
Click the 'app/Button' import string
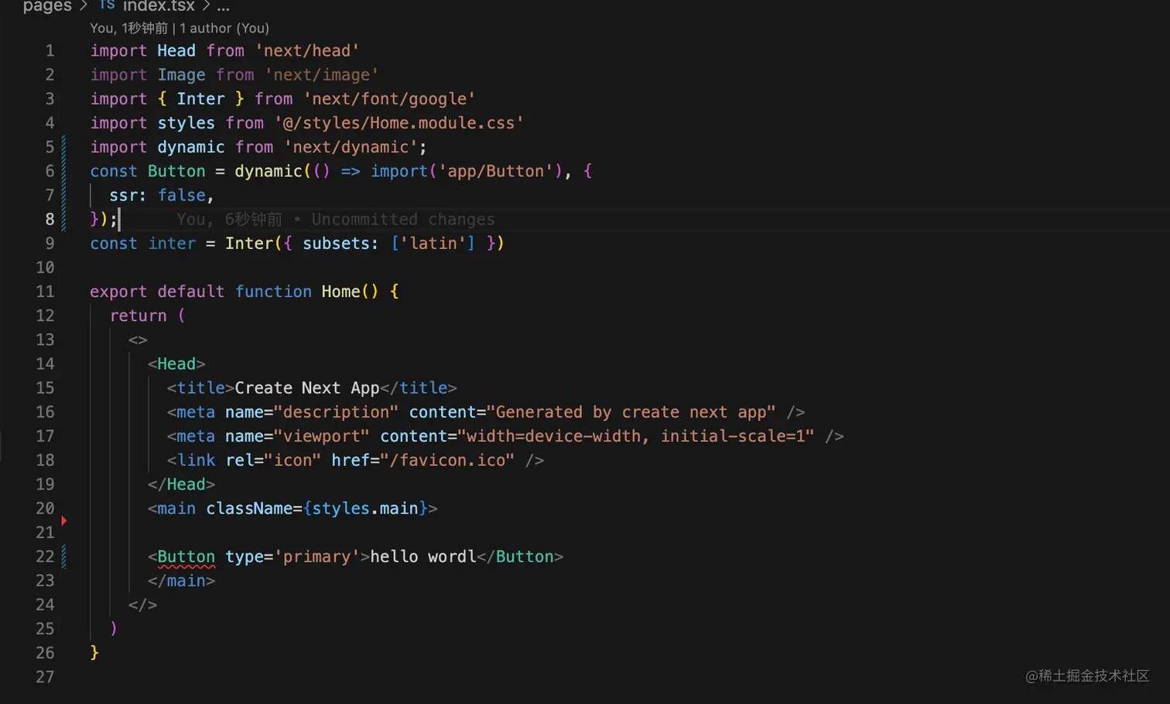point(496,171)
